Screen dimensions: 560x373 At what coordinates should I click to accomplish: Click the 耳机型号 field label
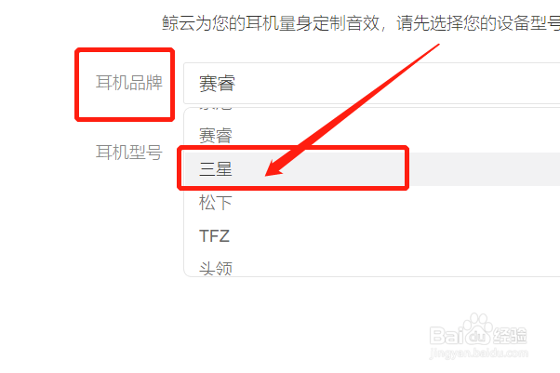tap(129, 153)
